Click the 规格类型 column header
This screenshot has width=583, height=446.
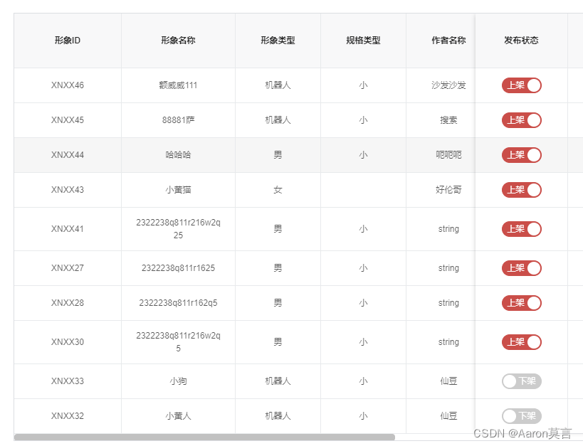[363, 41]
